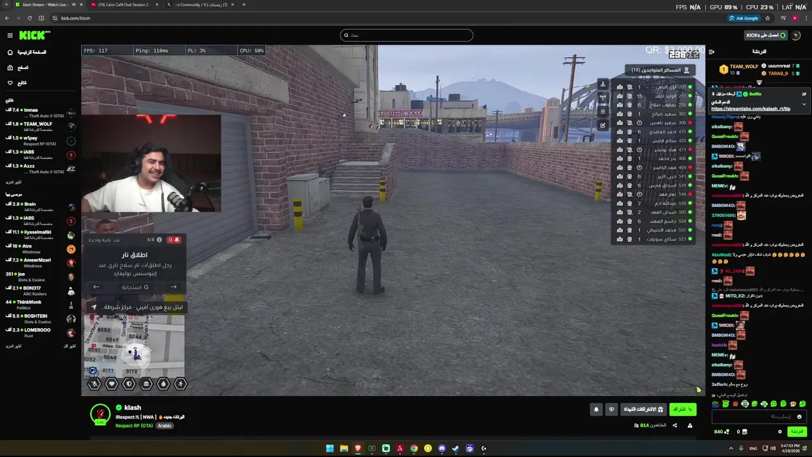Open the chat shop icon

pos(744,432)
